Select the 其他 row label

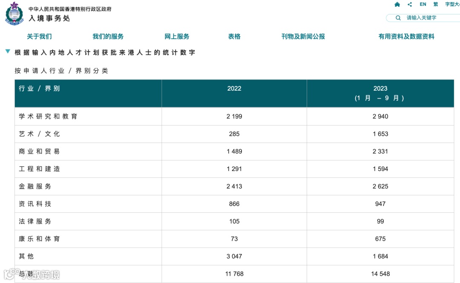26,256
